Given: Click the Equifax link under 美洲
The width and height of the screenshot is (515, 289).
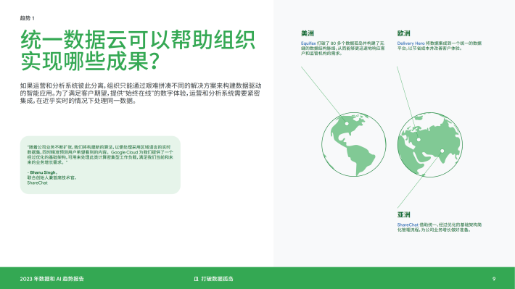Looking at the screenshot, I should (308, 43).
